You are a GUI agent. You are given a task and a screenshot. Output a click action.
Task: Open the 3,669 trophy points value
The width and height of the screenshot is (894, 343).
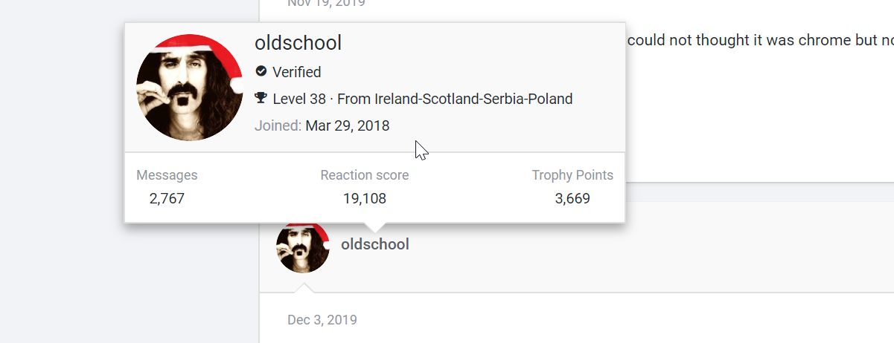pos(572,198)
